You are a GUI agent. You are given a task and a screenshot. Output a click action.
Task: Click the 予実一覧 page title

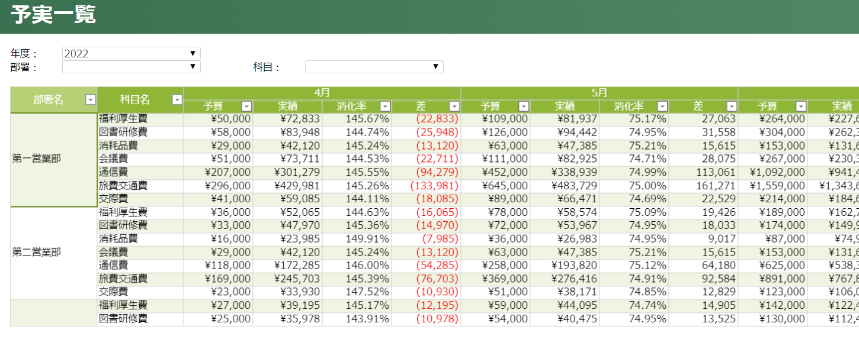[53, 15]
